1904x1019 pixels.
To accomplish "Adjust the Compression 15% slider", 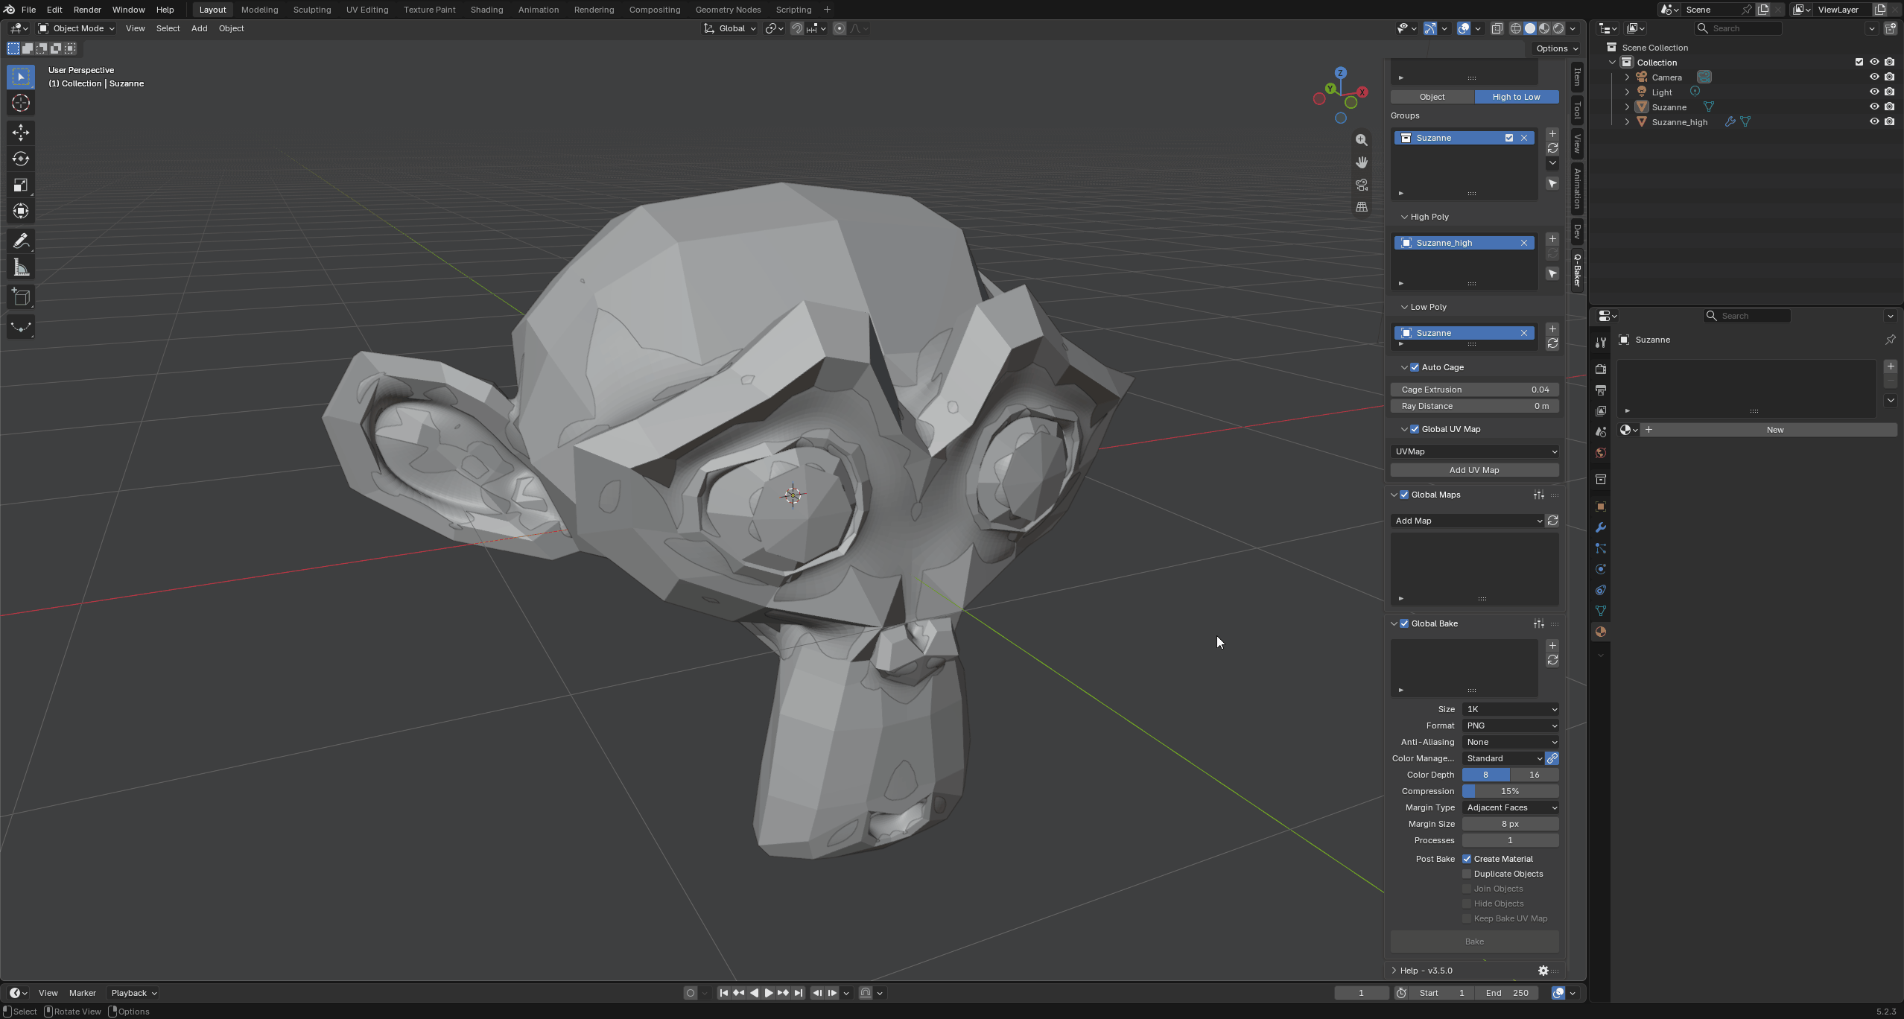I will tap(1511, 791).
